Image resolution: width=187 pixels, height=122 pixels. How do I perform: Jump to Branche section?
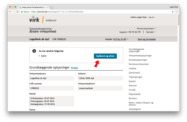pyautogui.click(x=133, y=86)
